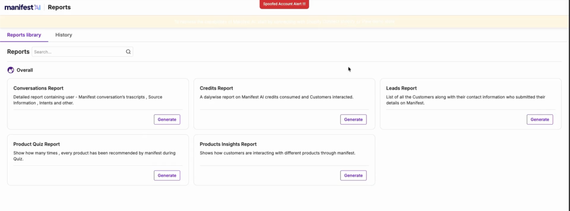
Task: Click the Product Quiz Report title
Action: coord(36,144)
